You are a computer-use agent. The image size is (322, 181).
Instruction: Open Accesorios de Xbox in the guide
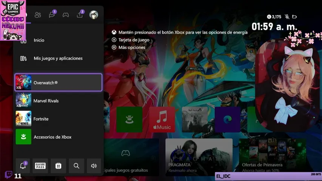coord(59,137)
